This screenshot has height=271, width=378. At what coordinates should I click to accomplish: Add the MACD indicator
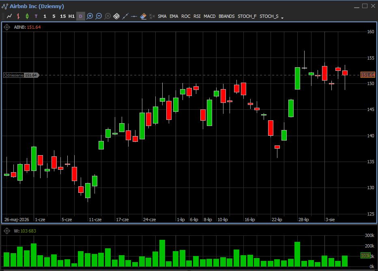pyautogui.click(x=210, y=16)
